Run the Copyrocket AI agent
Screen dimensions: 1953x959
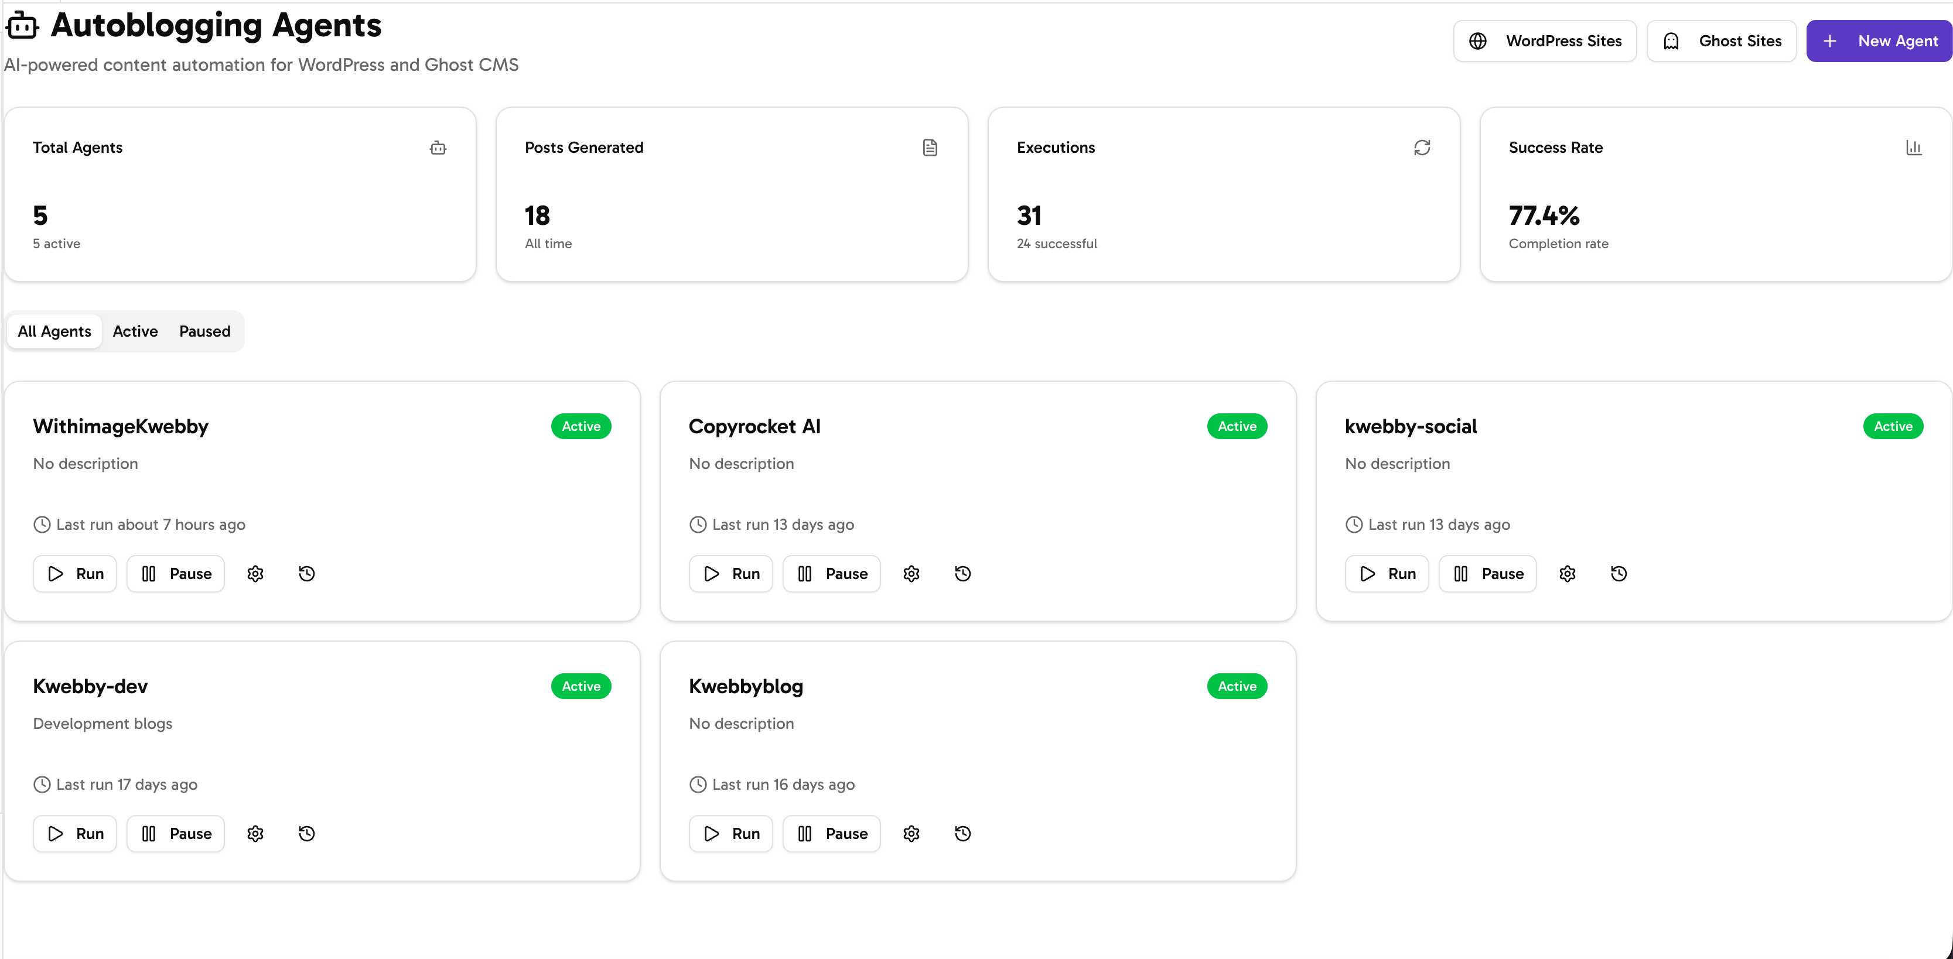pos(730,573)
